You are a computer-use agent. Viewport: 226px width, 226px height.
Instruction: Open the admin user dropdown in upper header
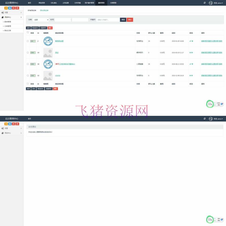[218, 3]
